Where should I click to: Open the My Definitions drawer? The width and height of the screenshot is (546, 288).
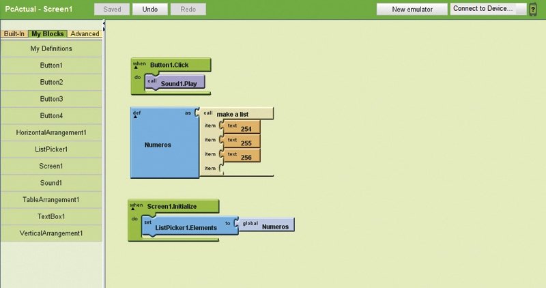(x=51, y=48)
